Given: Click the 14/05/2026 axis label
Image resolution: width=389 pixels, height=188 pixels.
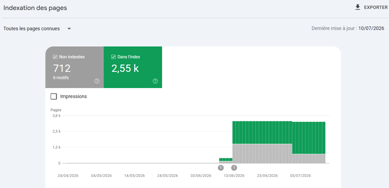Looking at the screenshot, I should click(135, 176).
